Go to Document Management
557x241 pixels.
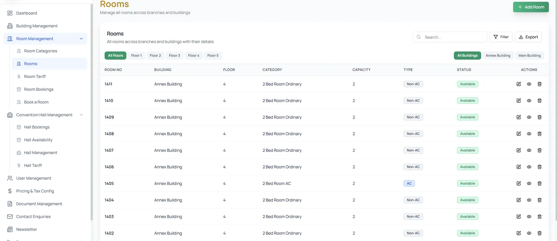[x=45, y=204]
